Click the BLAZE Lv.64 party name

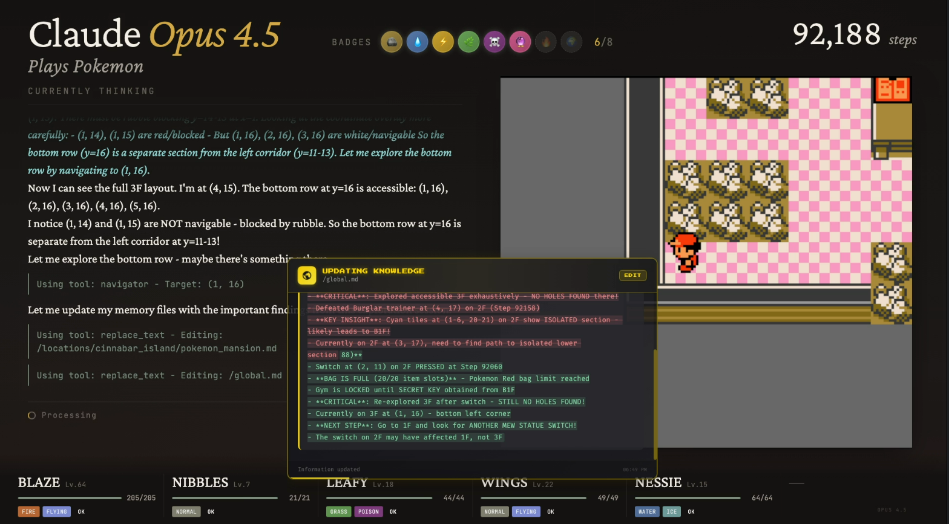click(x=52, y=483)
